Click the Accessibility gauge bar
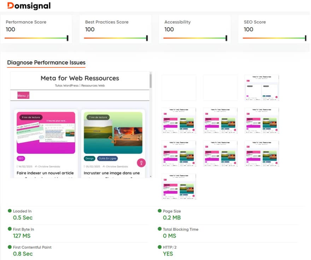 [x=195, y=38]
